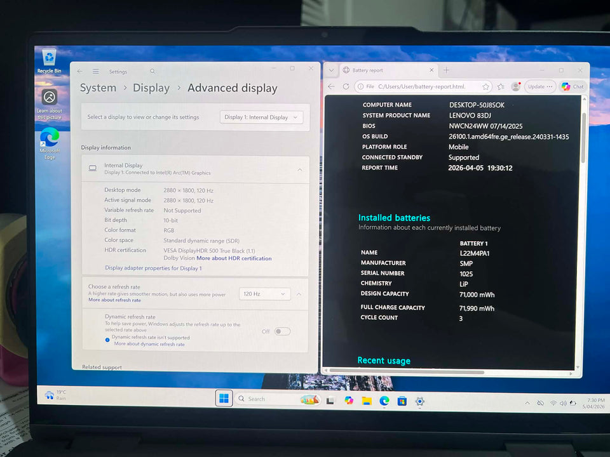Go to Display in the breadcrumb
The image size is (610, 457).
151,88
